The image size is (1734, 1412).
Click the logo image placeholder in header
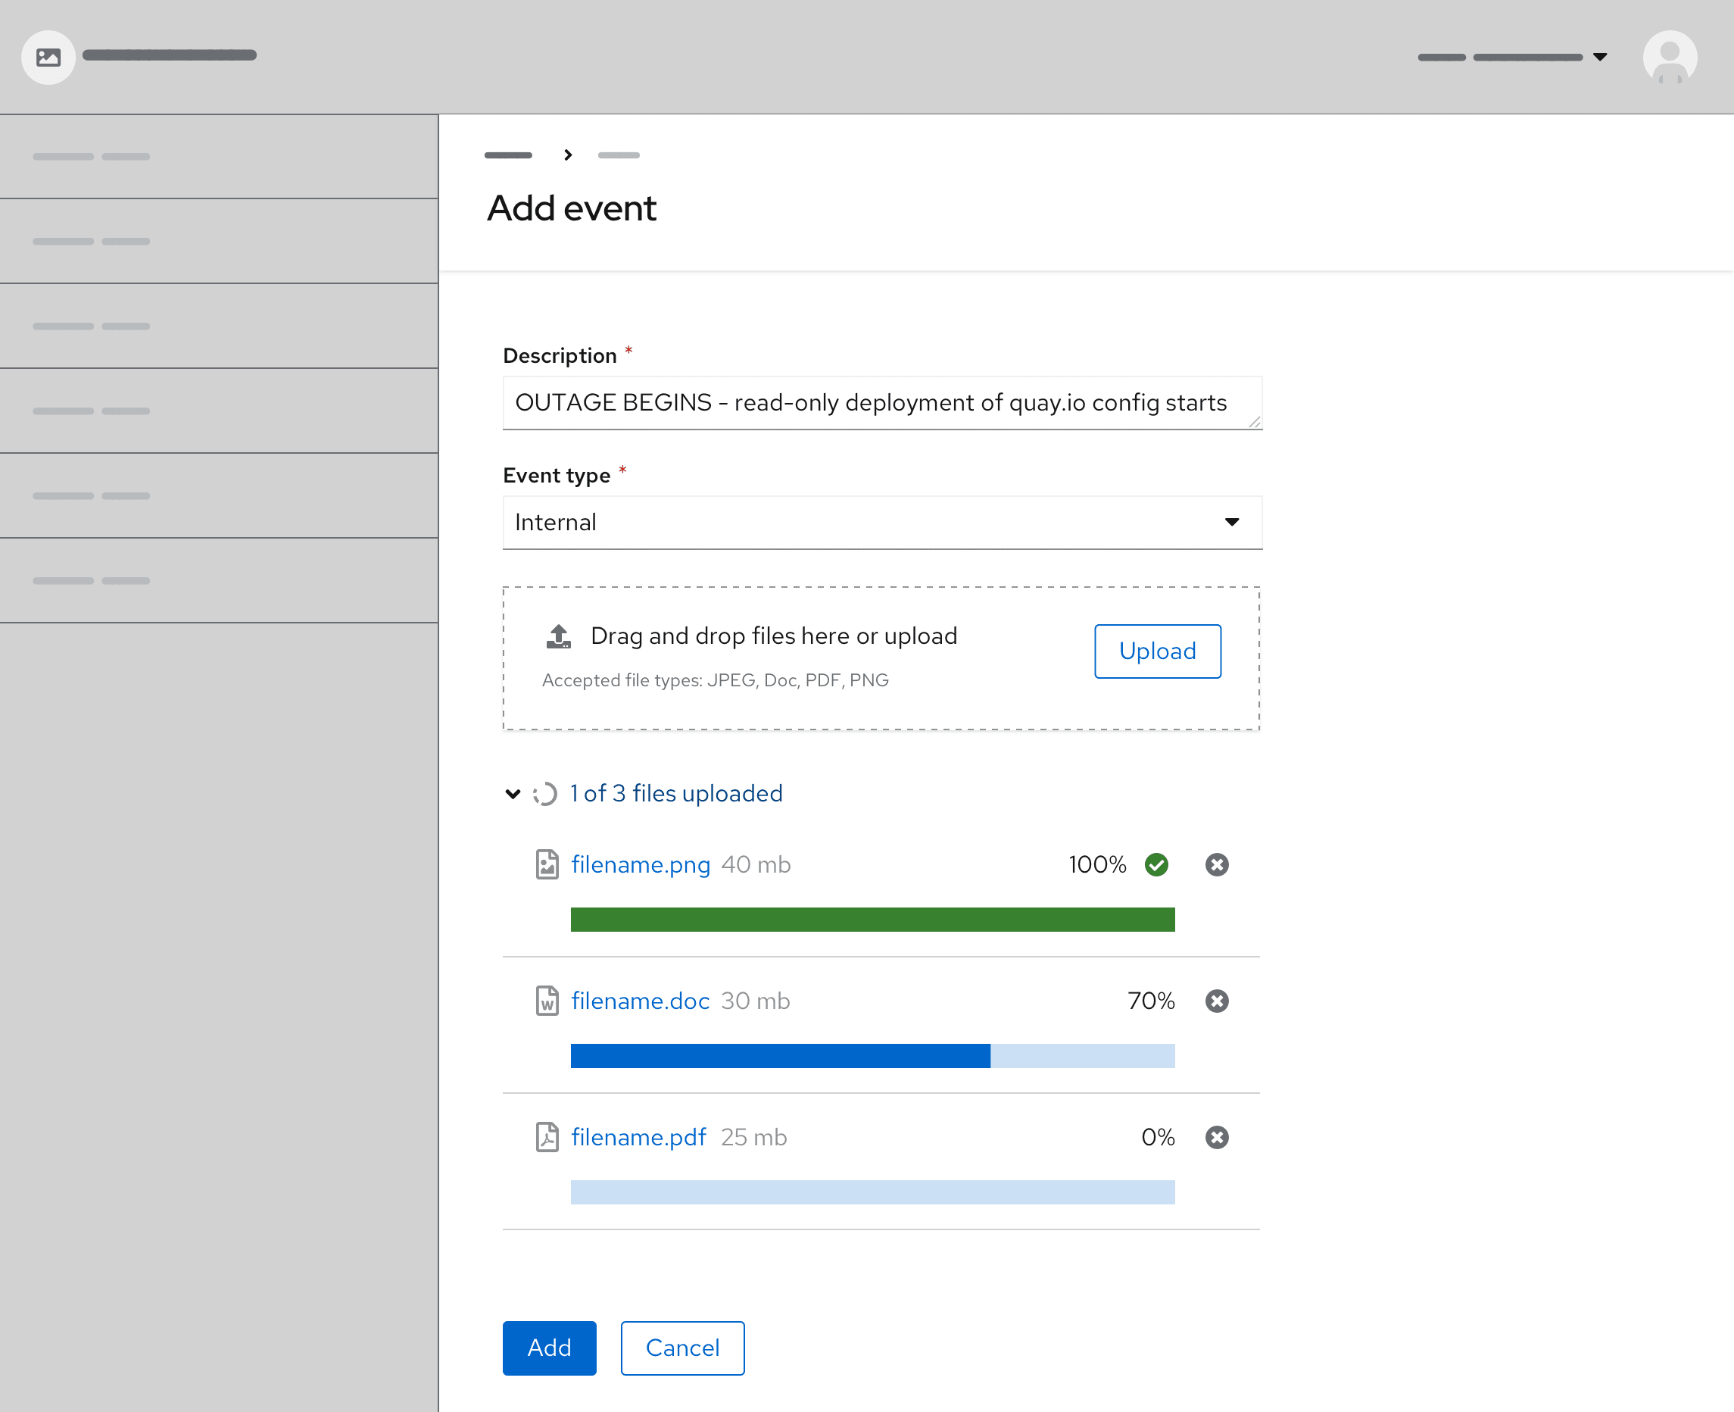tap(48, 57)
